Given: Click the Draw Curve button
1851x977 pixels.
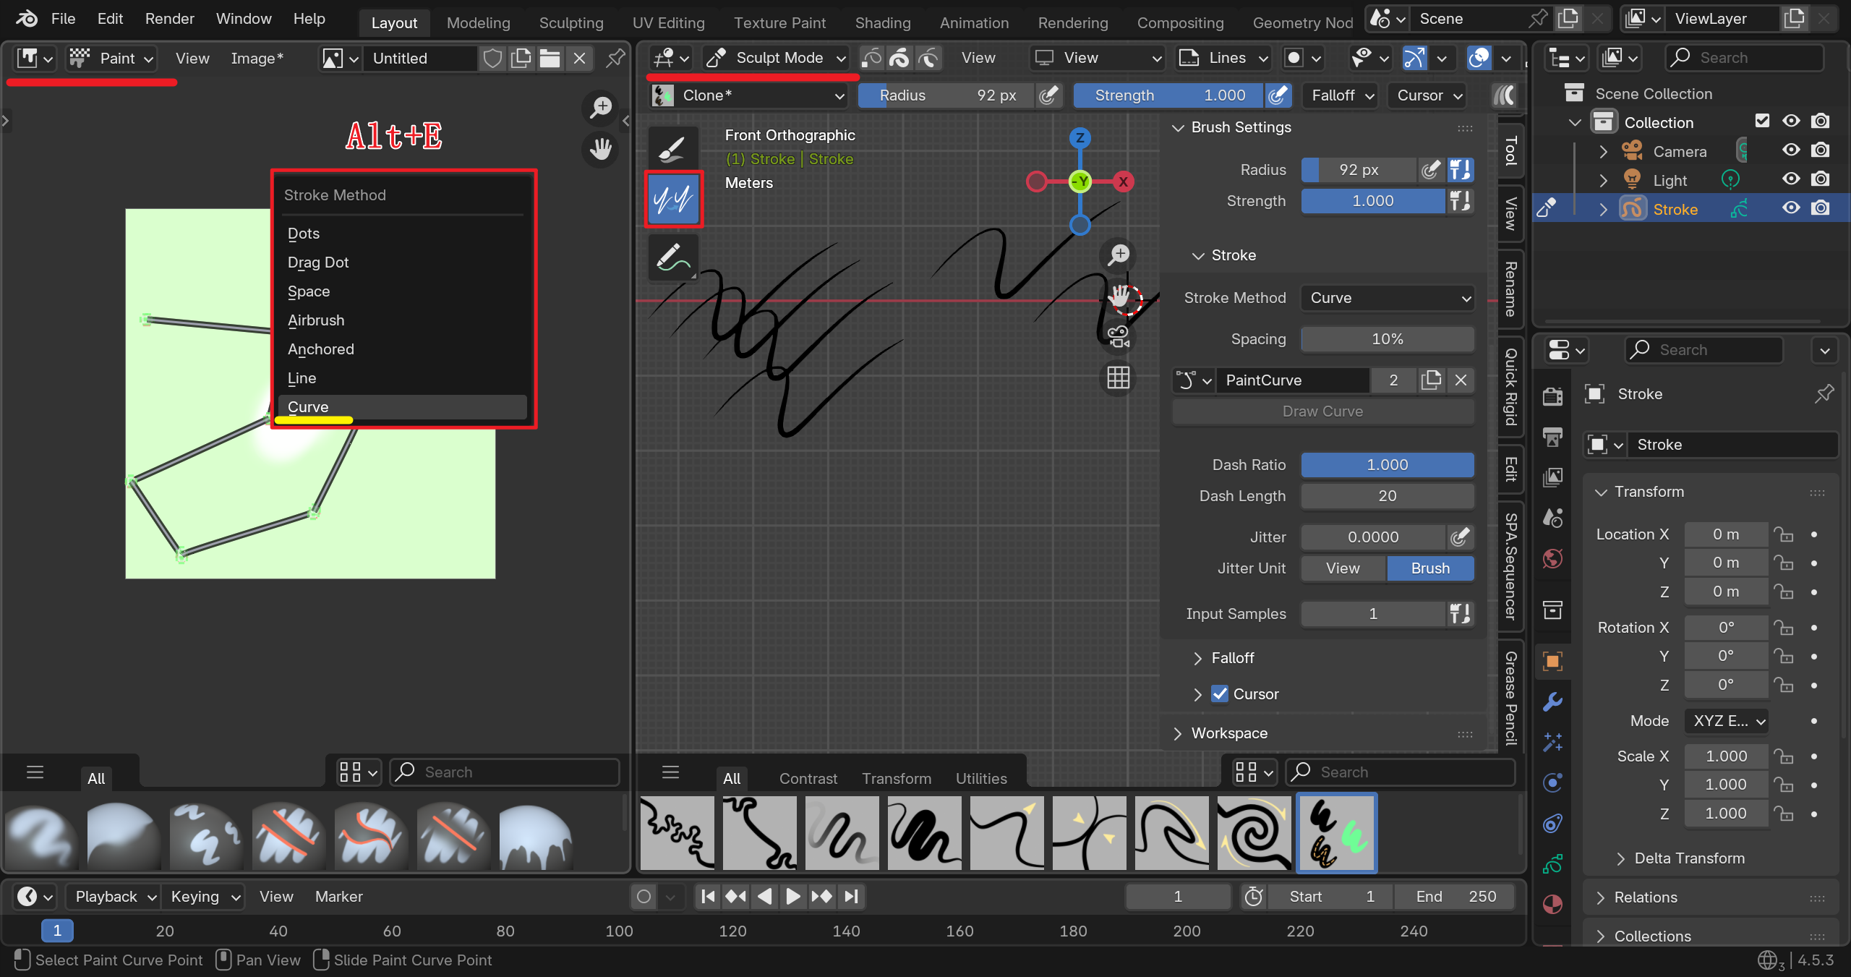Looking at the screenshot, I should pos(1322,411).
